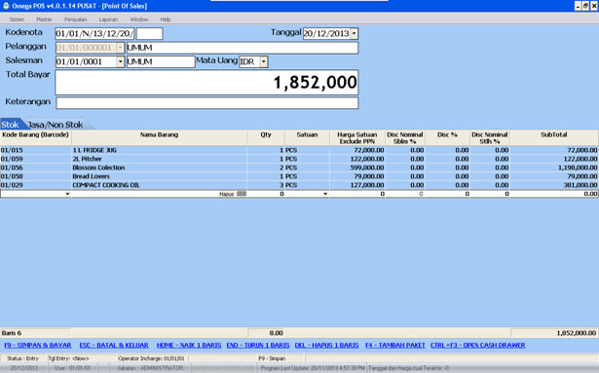Viewport: 599px width, 373px height.
Task: Click item code 01/059
Action: 12,159
